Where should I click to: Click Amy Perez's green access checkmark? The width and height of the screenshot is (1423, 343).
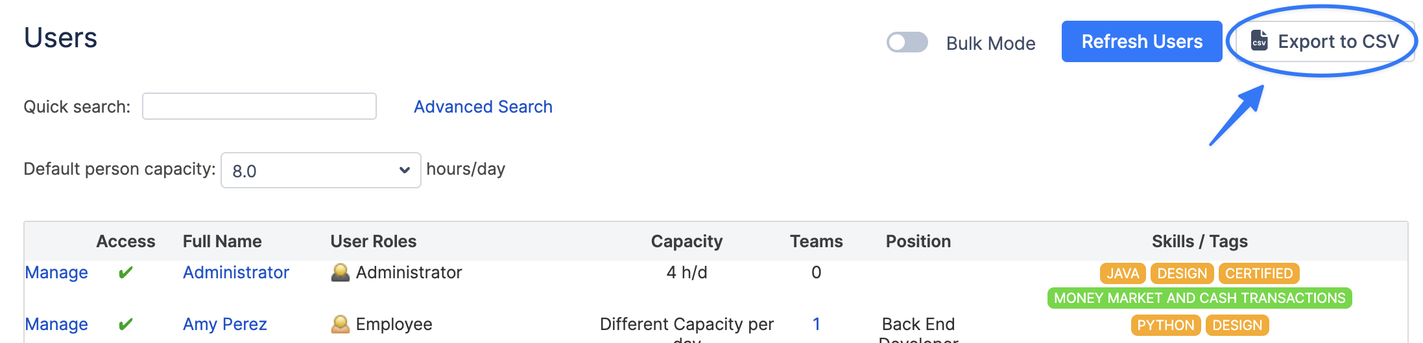126,324
